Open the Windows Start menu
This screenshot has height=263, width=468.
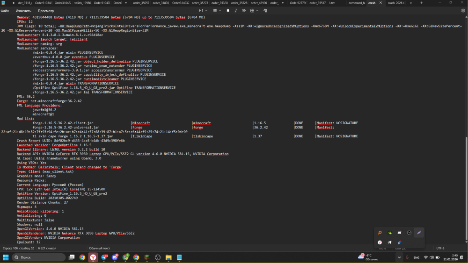point(6,257)
